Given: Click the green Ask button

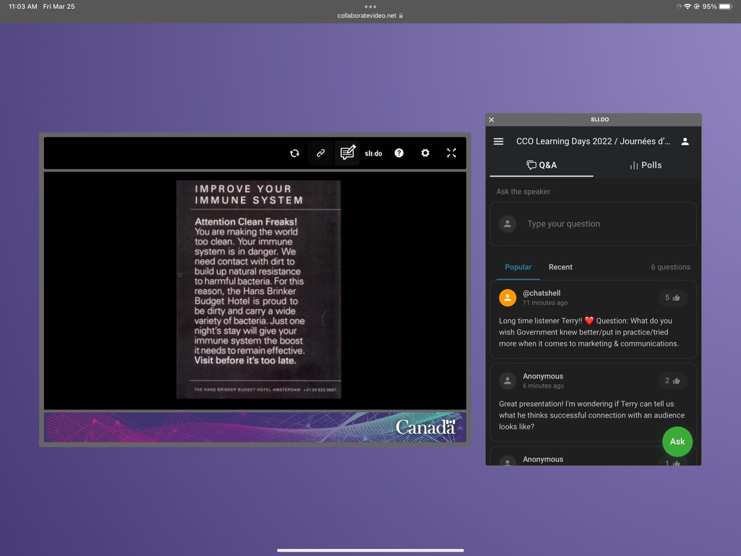Looking at the screenshot, I should tap(677, 441).
